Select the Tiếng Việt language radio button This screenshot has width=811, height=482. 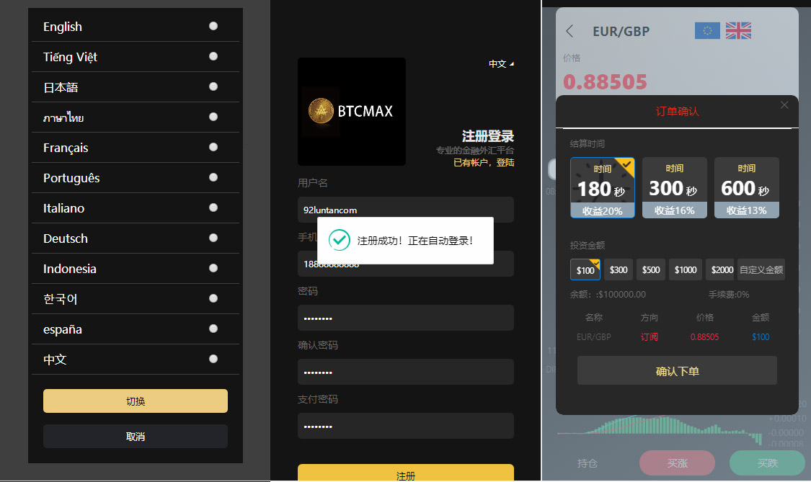coord(213,56)
